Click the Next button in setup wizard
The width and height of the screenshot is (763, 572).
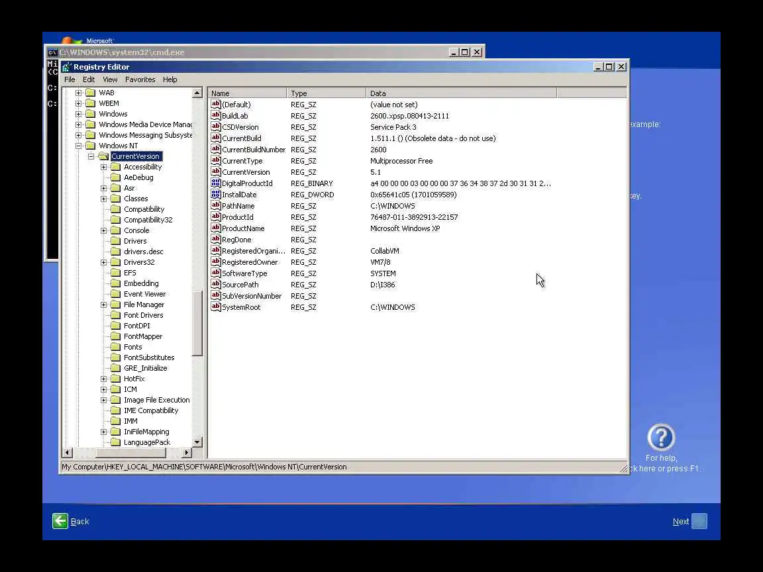pyautogui.click(x=689, y=521)
